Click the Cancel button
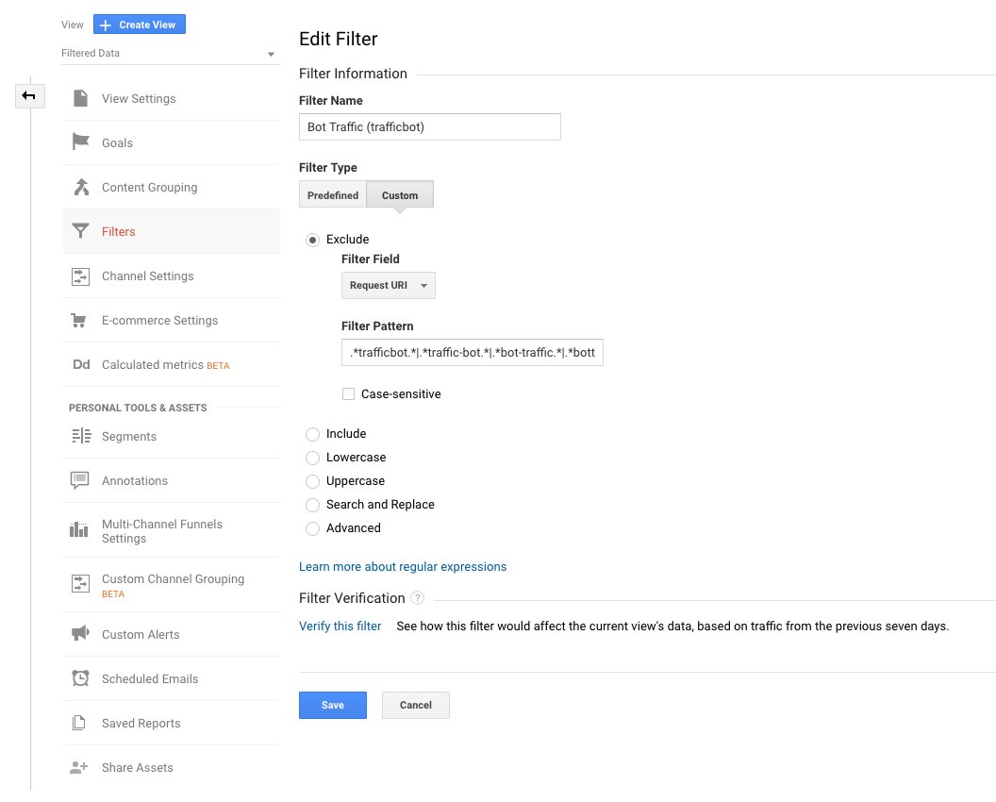This screenshot has width=996, height=802. pyautogui.click(x=415, y=706)
